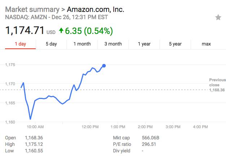Switch chart to 5 year range
Image resolution: width=226 pixels, height=156 pixels.
click(x=175, y=44)
